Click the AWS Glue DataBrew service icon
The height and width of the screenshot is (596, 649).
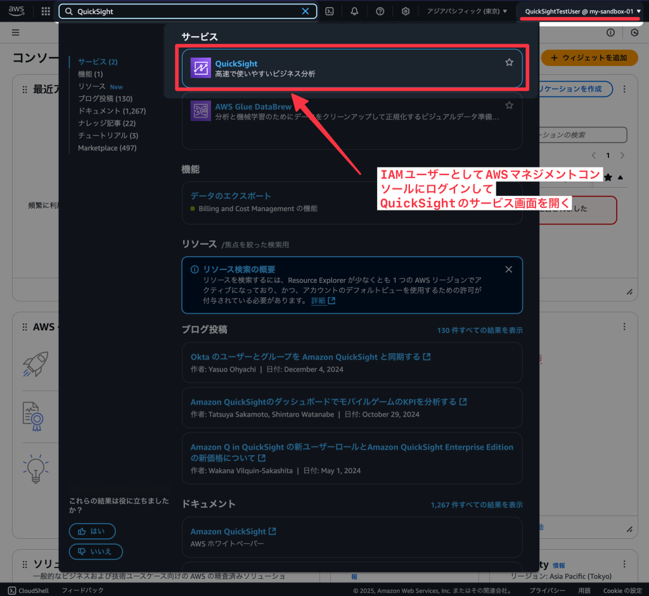click(x=200, y=111)
